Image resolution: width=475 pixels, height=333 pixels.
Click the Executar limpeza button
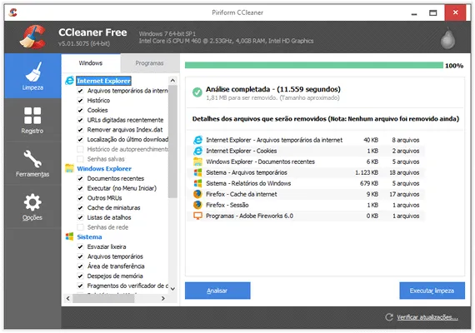(432, 291)
